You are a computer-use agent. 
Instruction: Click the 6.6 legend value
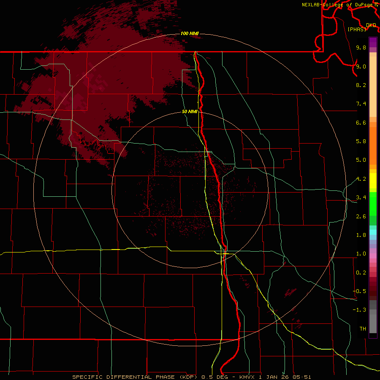click(361, 122)
